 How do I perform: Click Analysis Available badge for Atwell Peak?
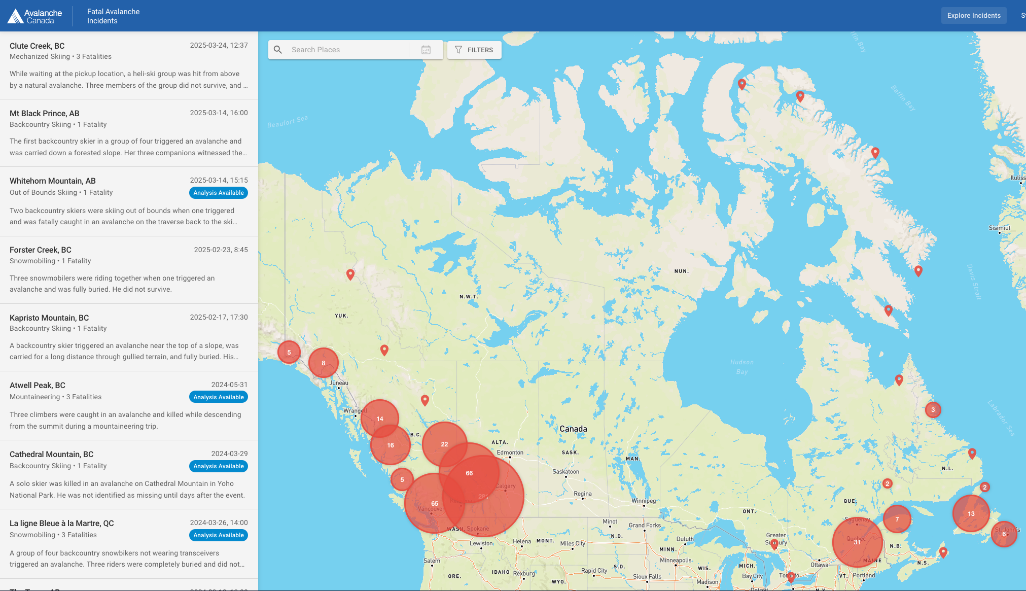pos(218,397)
